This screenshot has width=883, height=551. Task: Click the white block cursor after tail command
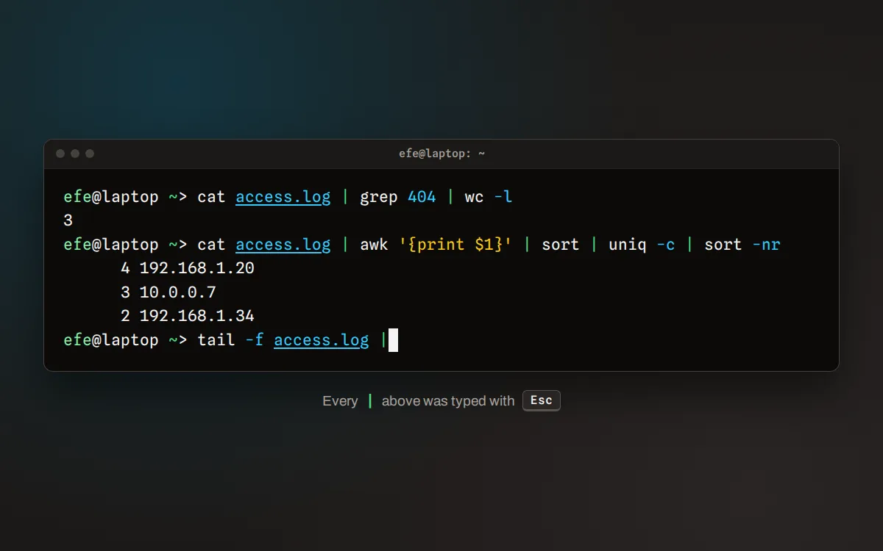(393, 340)
